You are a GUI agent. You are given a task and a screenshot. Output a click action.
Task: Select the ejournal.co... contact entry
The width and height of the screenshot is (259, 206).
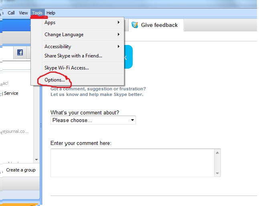pyautogui.click(x=15, y=132)
